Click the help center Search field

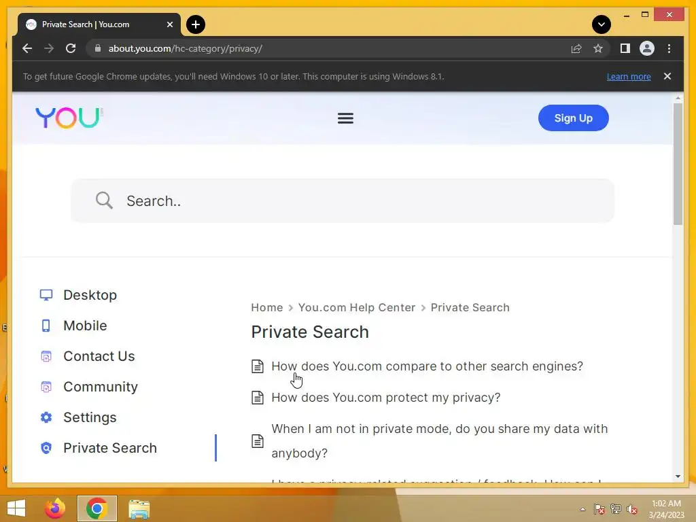click(x=343, y=201)
